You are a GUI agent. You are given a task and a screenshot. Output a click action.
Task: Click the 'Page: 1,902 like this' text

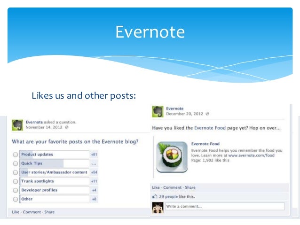pos(210,160)
